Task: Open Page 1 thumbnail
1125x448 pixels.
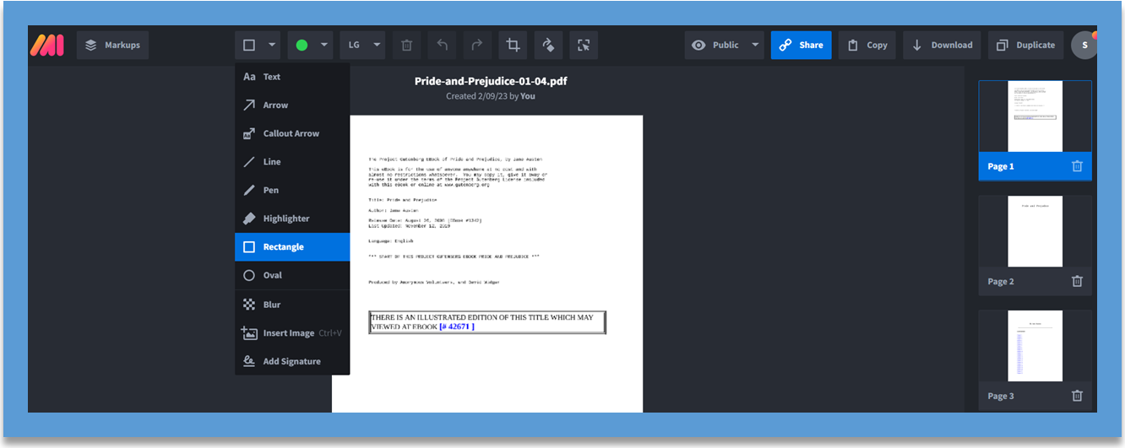Action: tap(1035, 116)
